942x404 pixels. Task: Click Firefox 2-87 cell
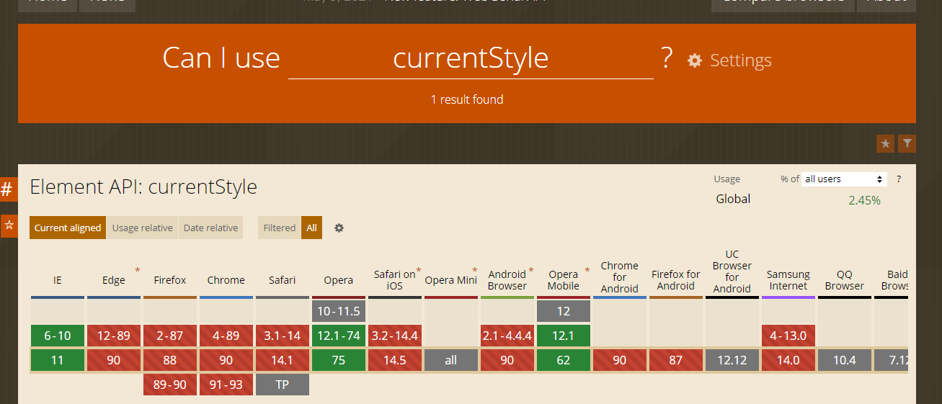[170, 336]
